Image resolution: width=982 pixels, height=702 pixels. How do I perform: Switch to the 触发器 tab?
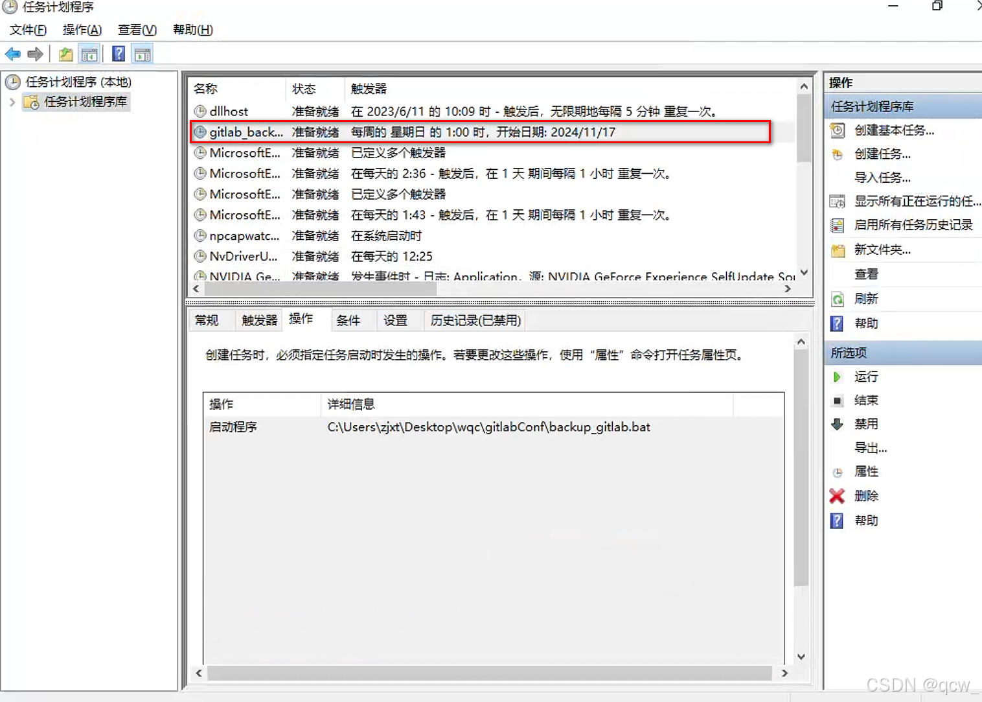click(259, 320)
